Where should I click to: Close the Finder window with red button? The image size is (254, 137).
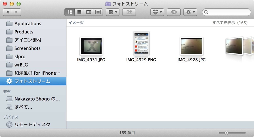tap(5, 4)
